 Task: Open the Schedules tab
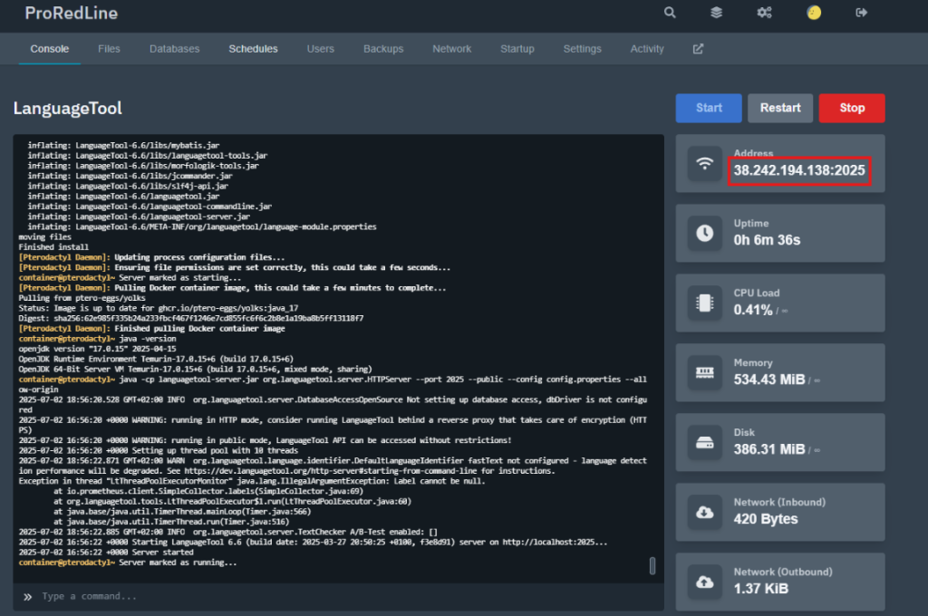click(x=254, y=49)
